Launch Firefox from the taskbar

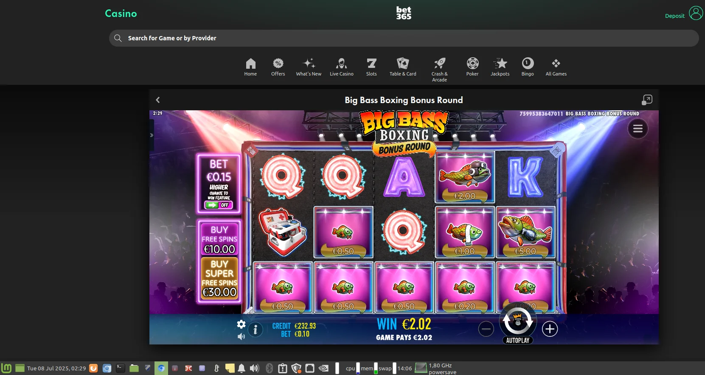pyautogui.click(x=93, y=368)
